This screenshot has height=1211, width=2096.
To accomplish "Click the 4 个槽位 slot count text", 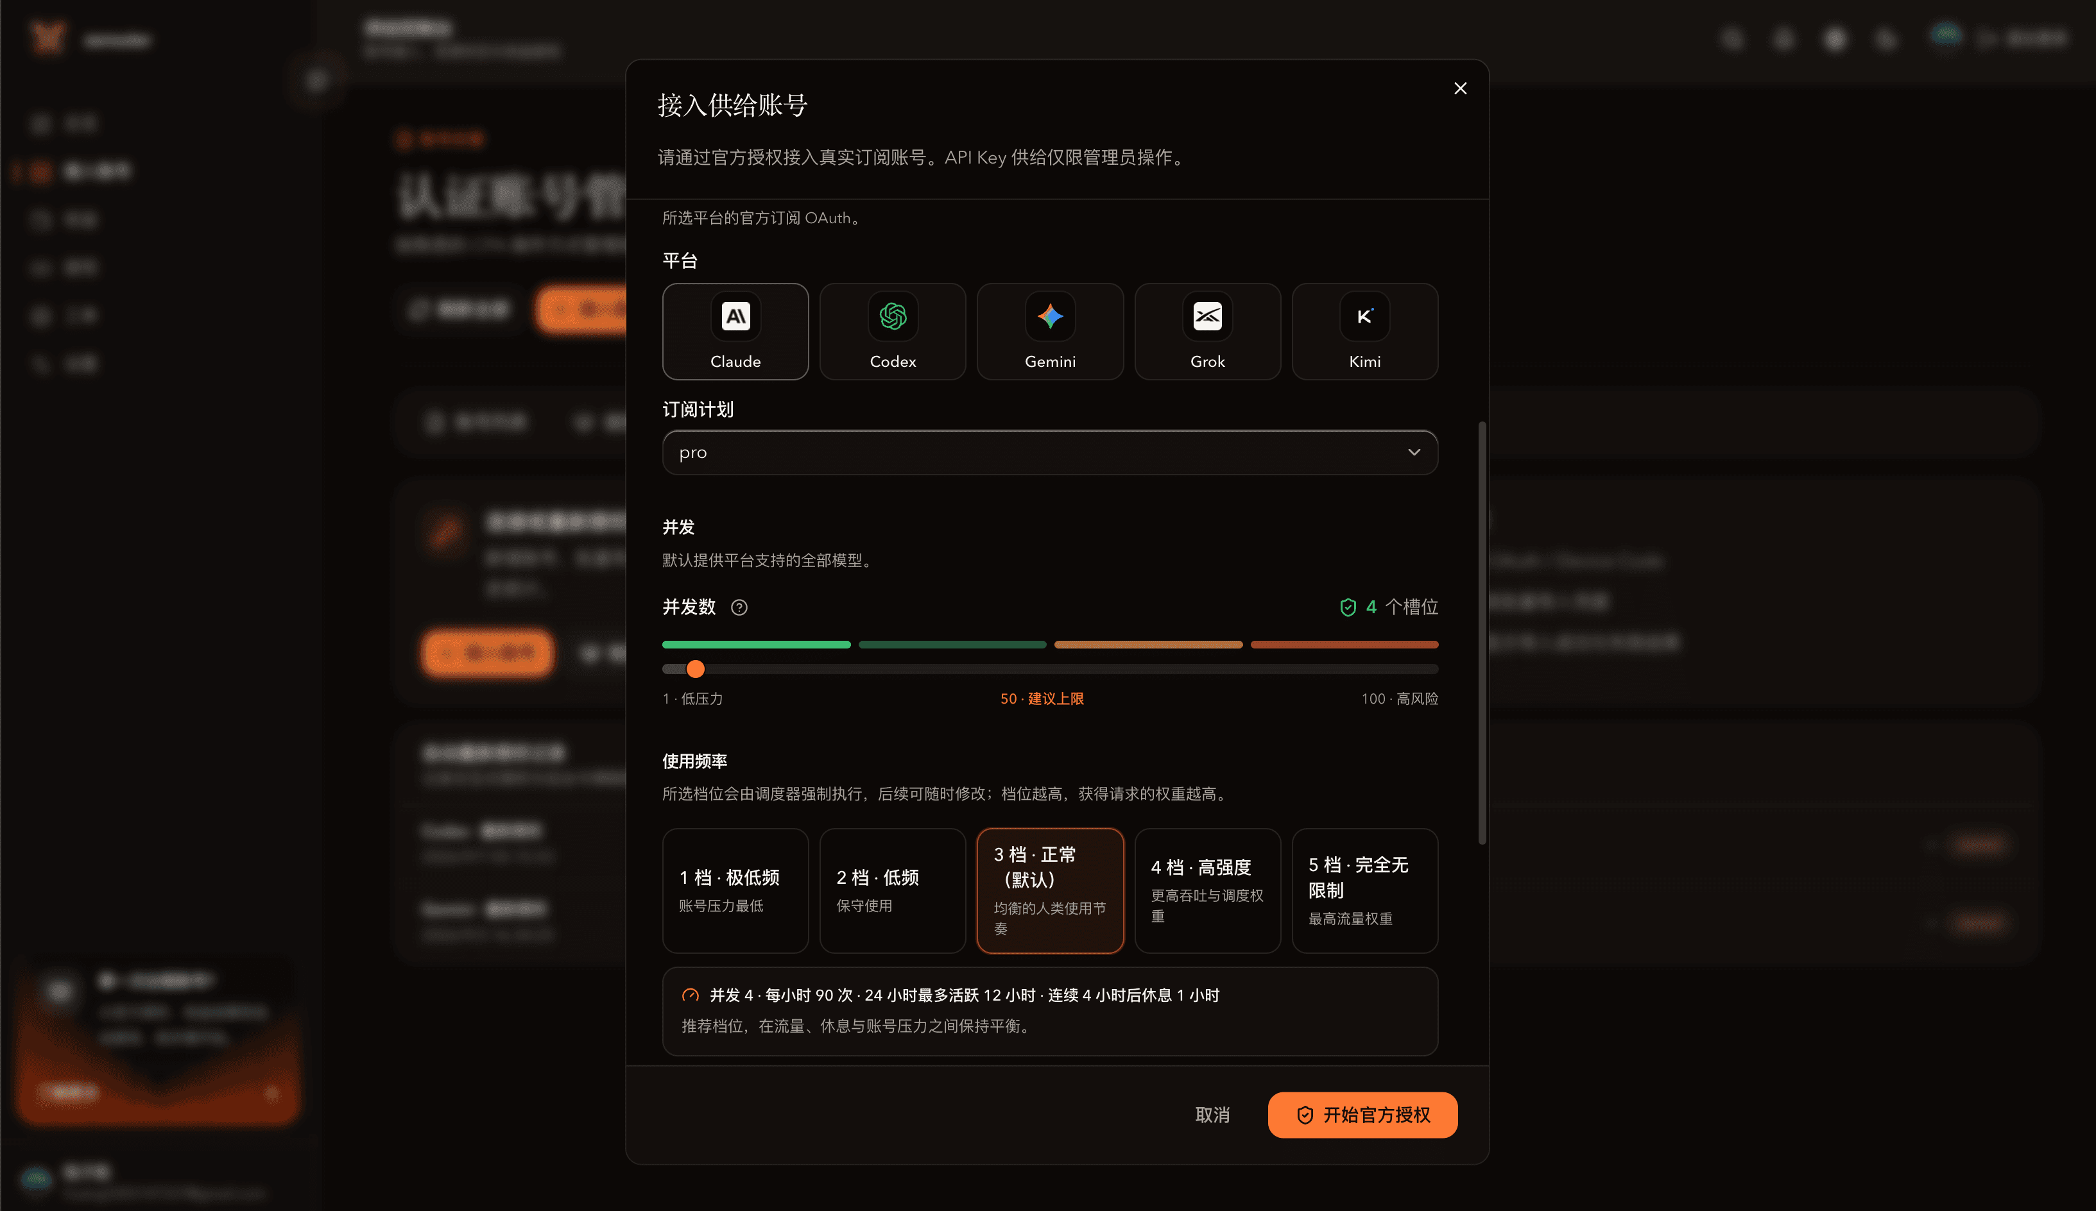I will click(x=1402, y=607).
